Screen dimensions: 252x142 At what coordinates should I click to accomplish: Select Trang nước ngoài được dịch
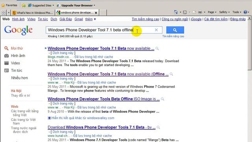click(24, 130)
